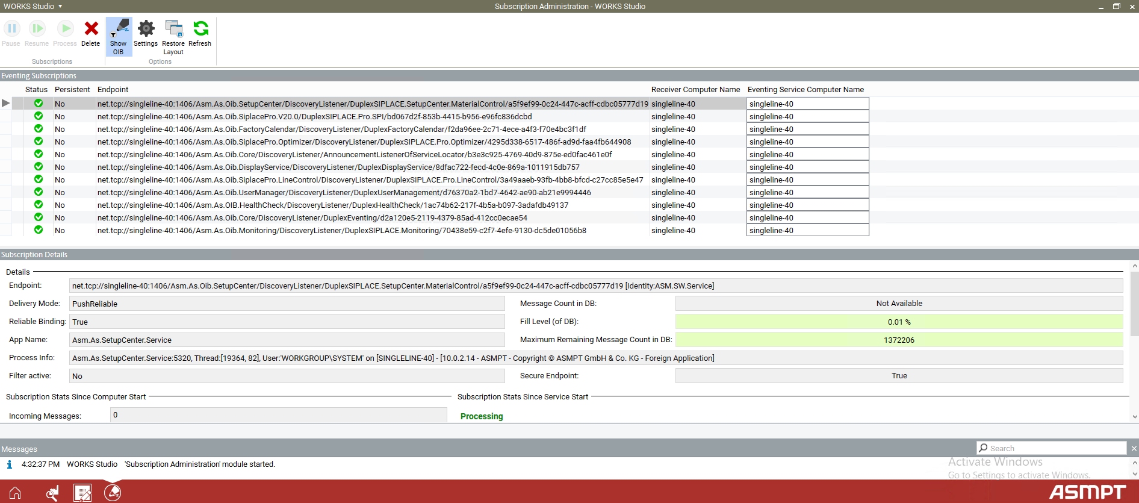This screenshot has width=1139, height=503.
Task: Go to the Home icon in the bottom bar
Action: tap(15, 493)
